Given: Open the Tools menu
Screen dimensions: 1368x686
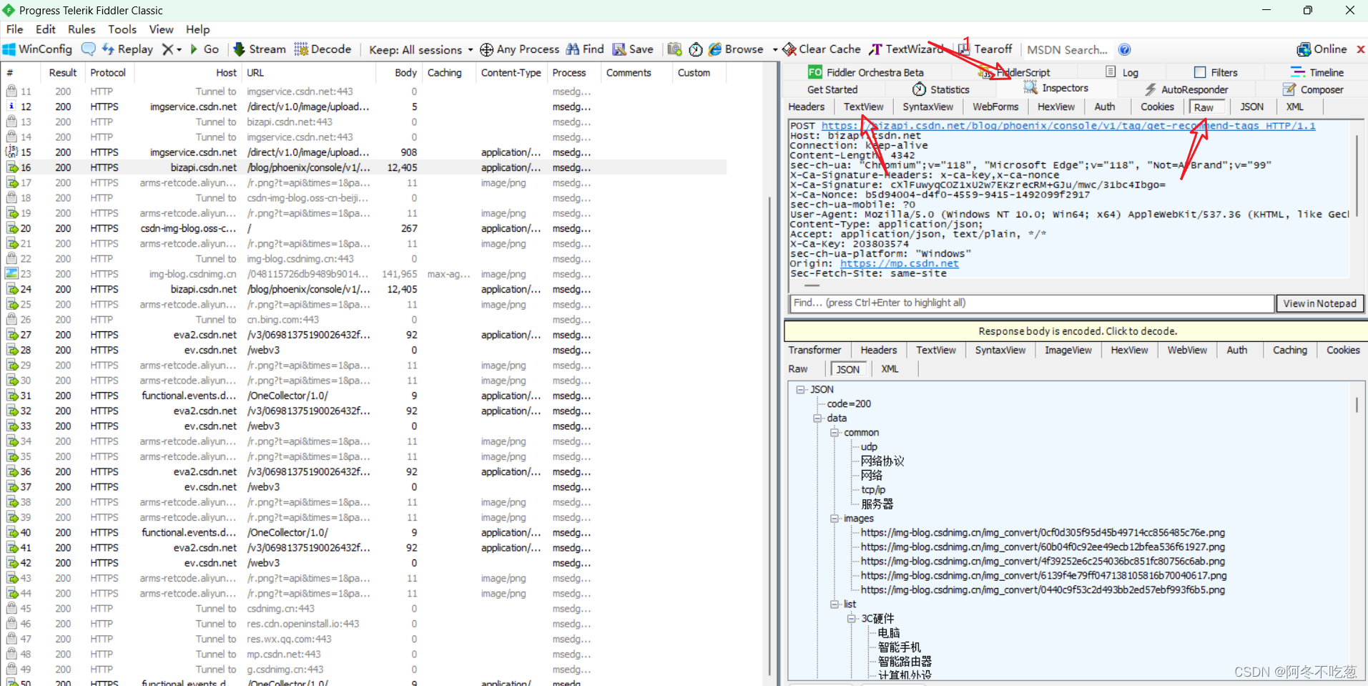Looking at the screenshot, I should click(x=122, y=29).
